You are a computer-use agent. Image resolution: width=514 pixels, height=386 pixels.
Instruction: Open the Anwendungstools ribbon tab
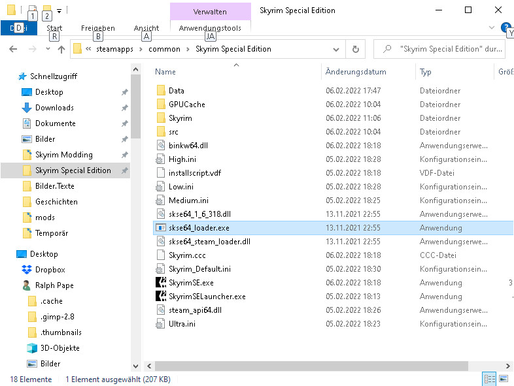tap(210, 28)
